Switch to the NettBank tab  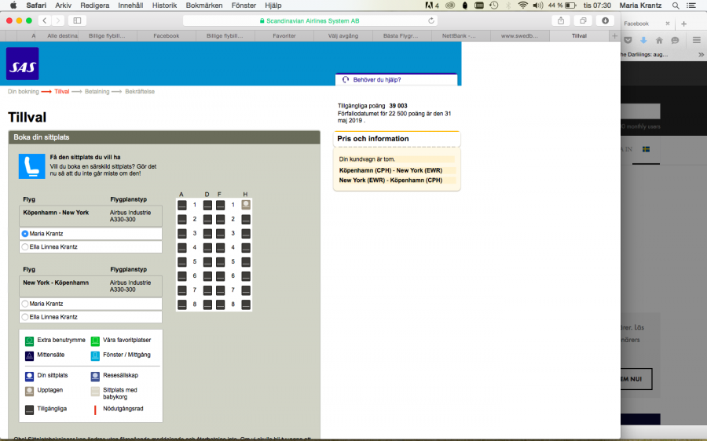point(459,35)
